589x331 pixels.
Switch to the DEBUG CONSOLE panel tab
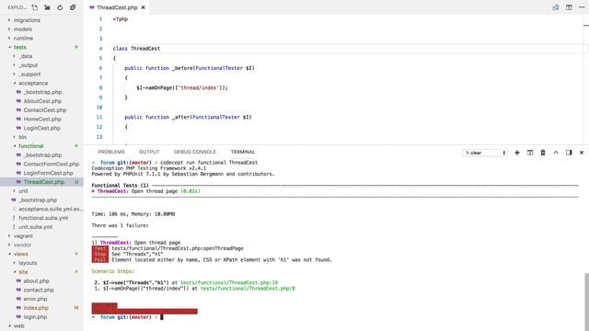tap(195, 152)
